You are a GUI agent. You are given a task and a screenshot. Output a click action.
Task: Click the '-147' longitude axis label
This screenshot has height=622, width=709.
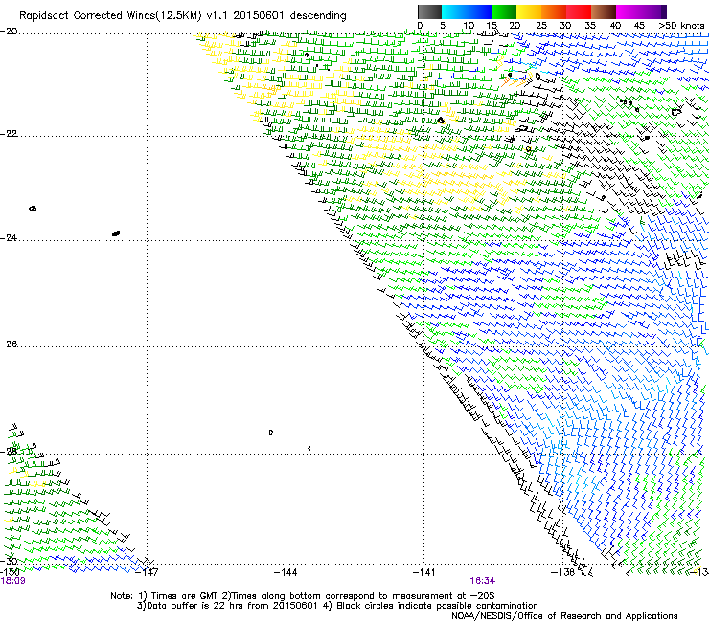147,573
